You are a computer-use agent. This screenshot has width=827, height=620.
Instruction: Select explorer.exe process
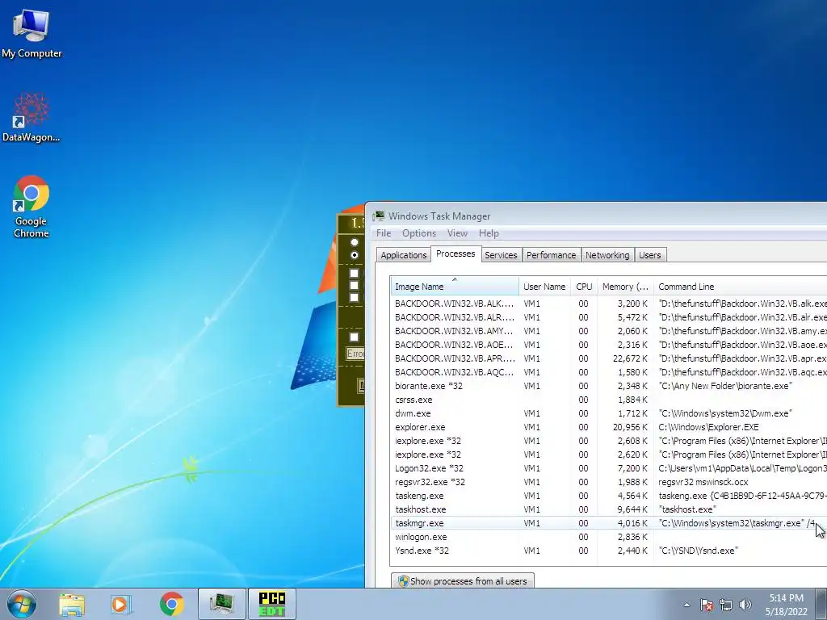click(609, 427)
